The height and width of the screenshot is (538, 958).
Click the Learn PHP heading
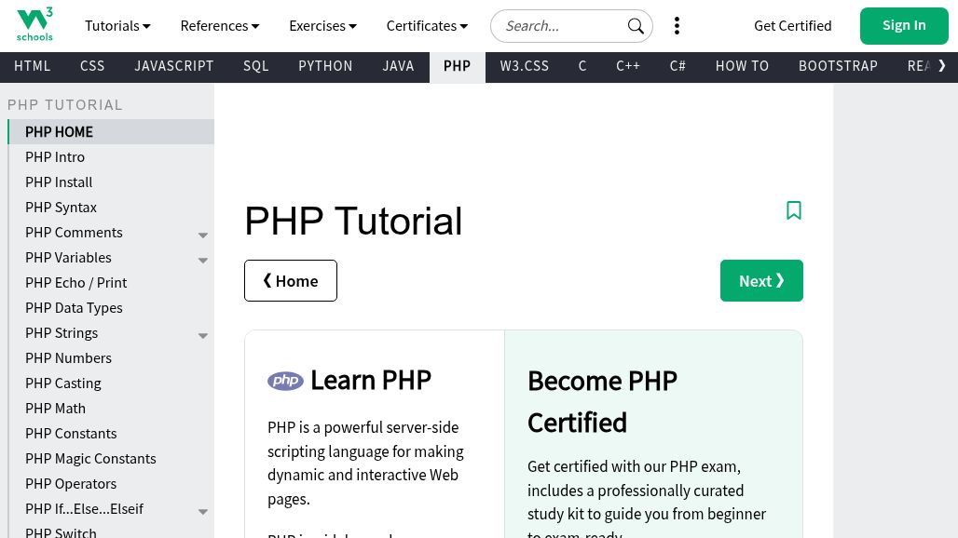click(371, 381)
